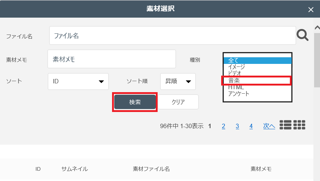Click the 次へ next page link

269,126
